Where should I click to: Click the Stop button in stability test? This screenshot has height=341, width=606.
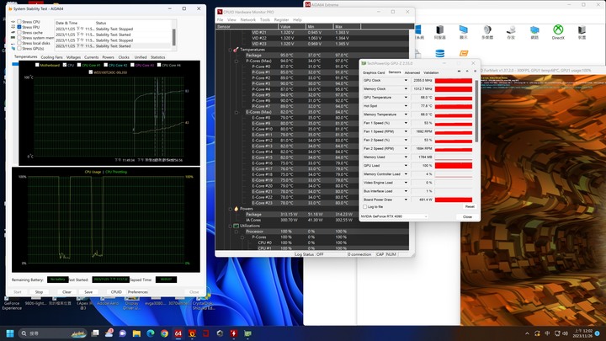[39, 292]
